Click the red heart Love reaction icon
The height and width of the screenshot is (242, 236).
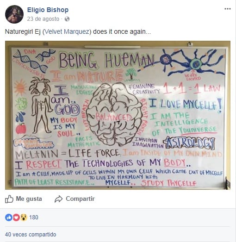[x=16, y=217]
